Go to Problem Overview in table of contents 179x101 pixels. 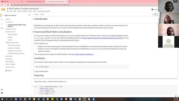(11, 29)
